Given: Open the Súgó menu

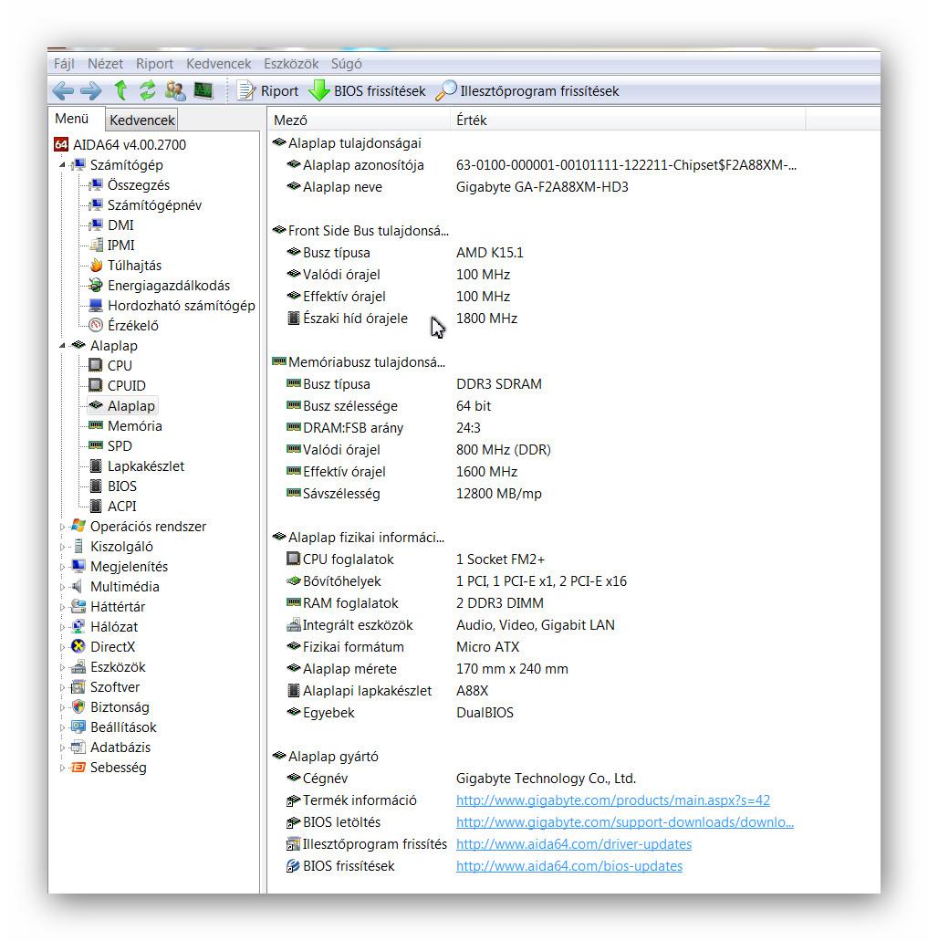Looking at the screenshot, I should tap(346, 64).
